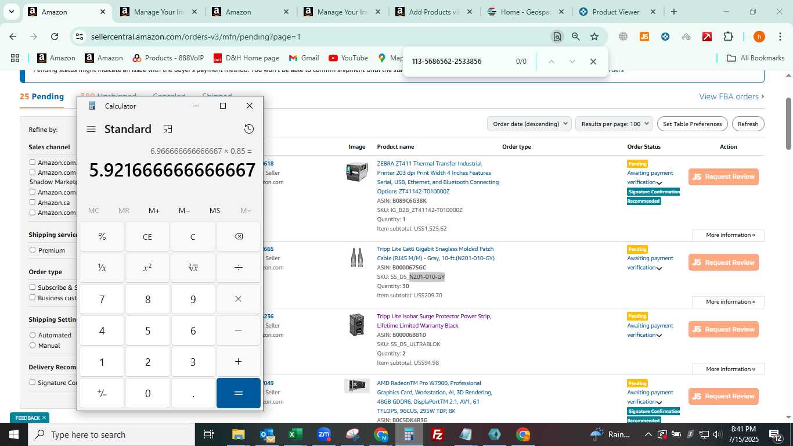
Task: Open a new browser tab
Action: 674,12
